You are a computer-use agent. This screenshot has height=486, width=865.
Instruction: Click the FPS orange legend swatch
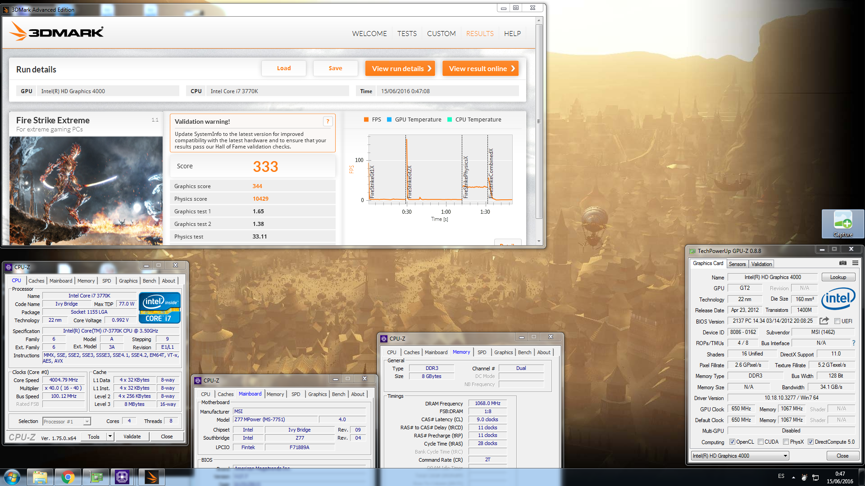(x=366, y=120)
